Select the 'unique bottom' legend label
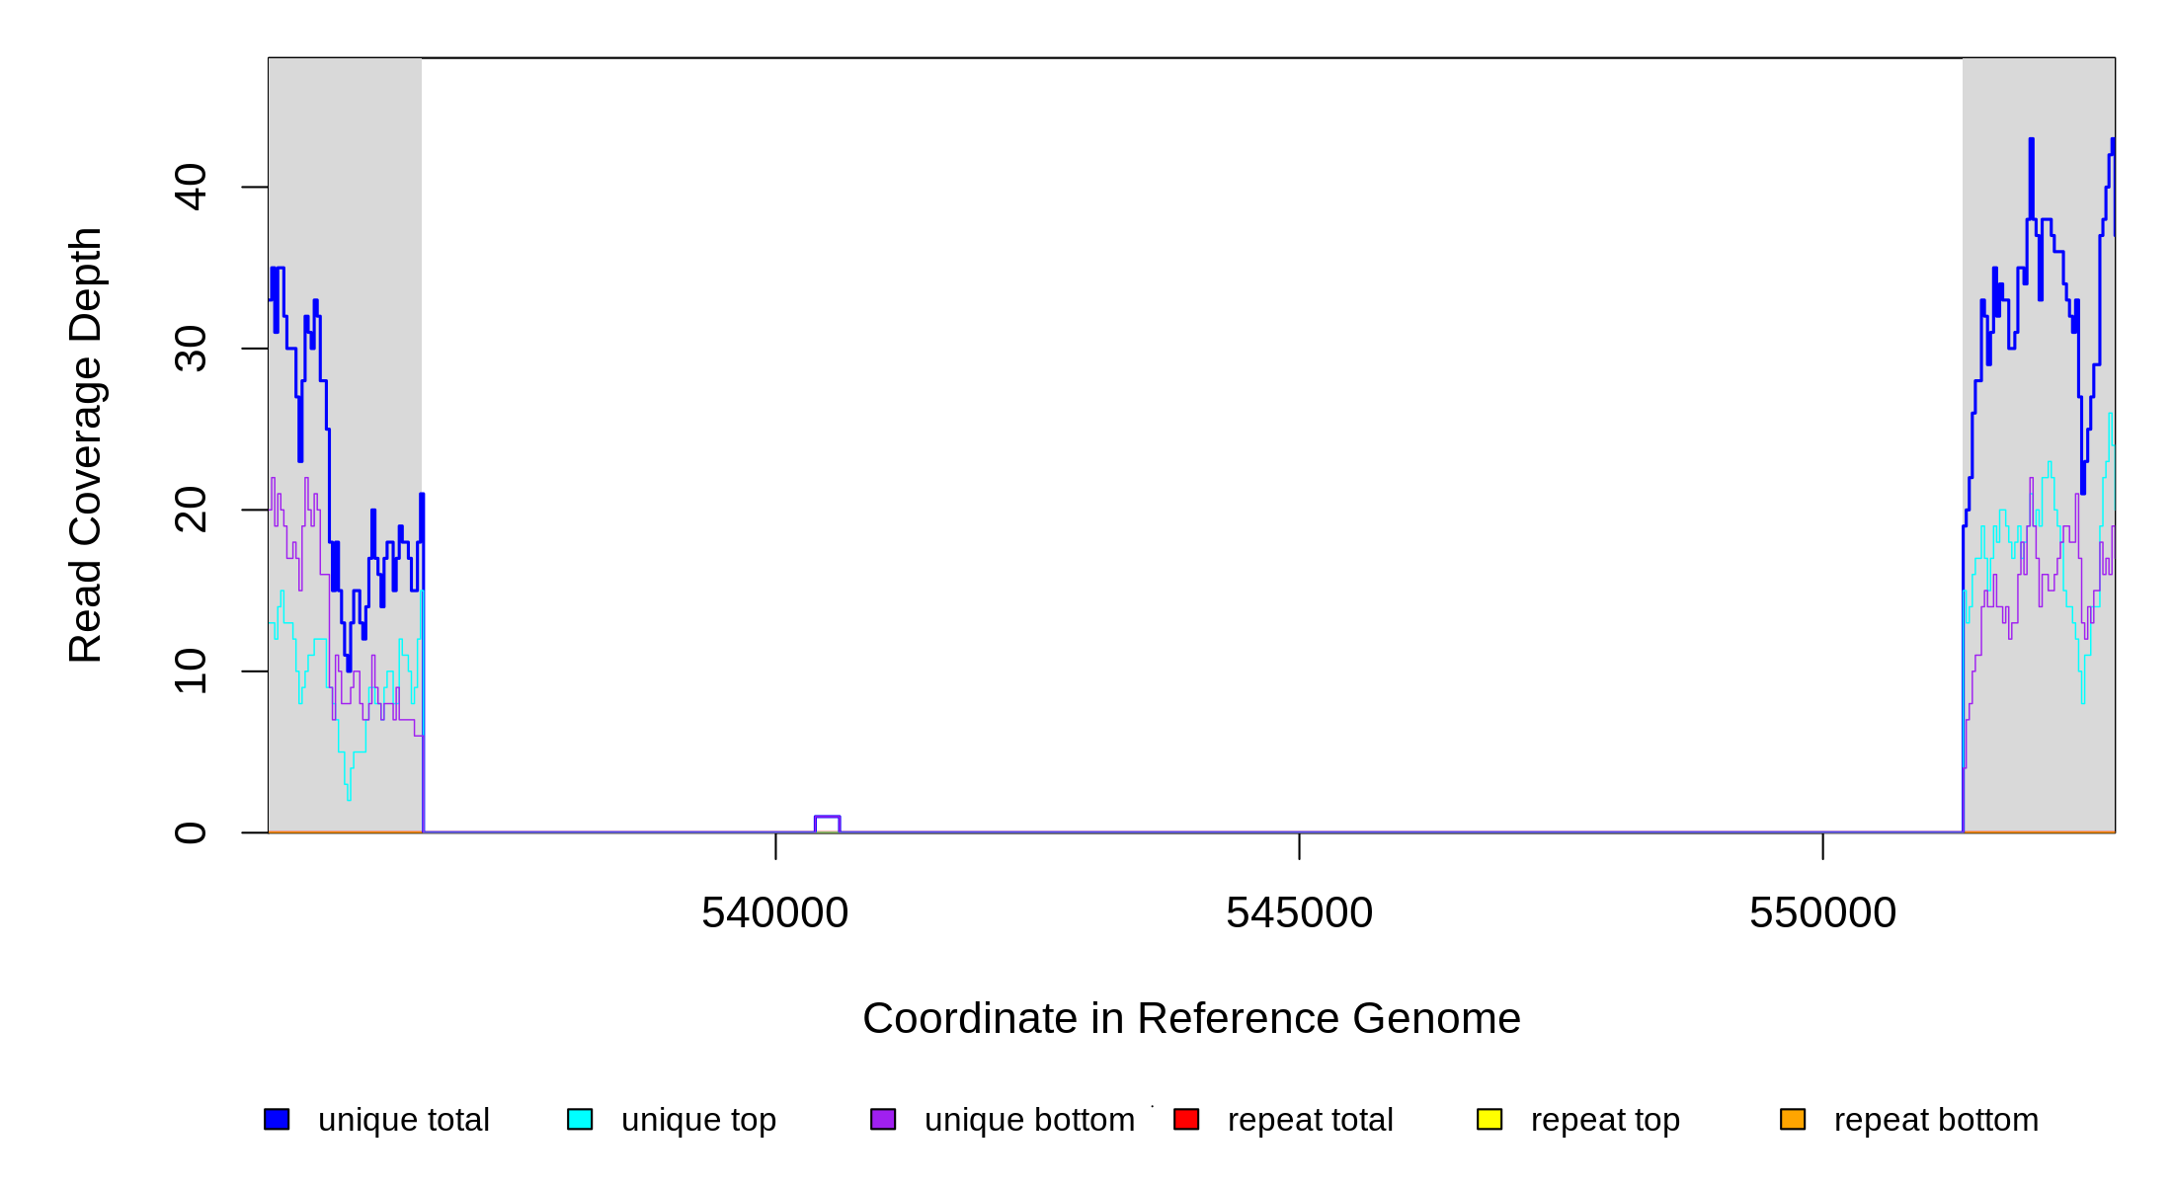The height and width of the screenshot is (1185, 2173). [1029, 1120]
